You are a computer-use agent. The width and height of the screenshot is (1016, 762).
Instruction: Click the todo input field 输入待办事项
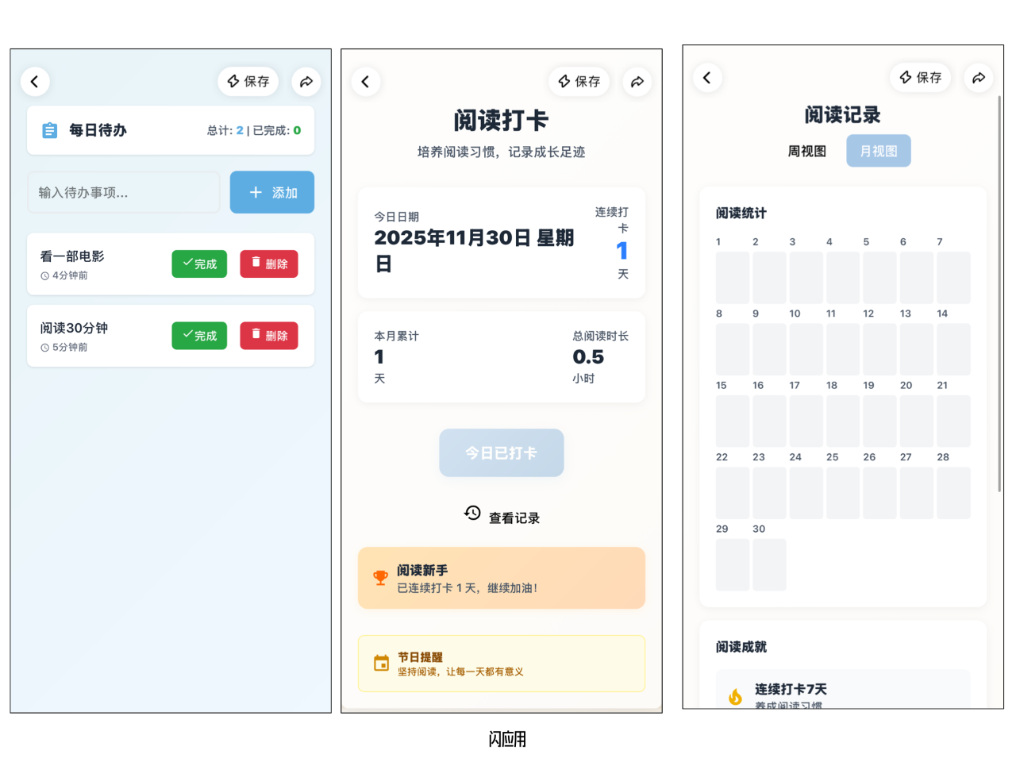pyautogui.click(x=123, y=192)
